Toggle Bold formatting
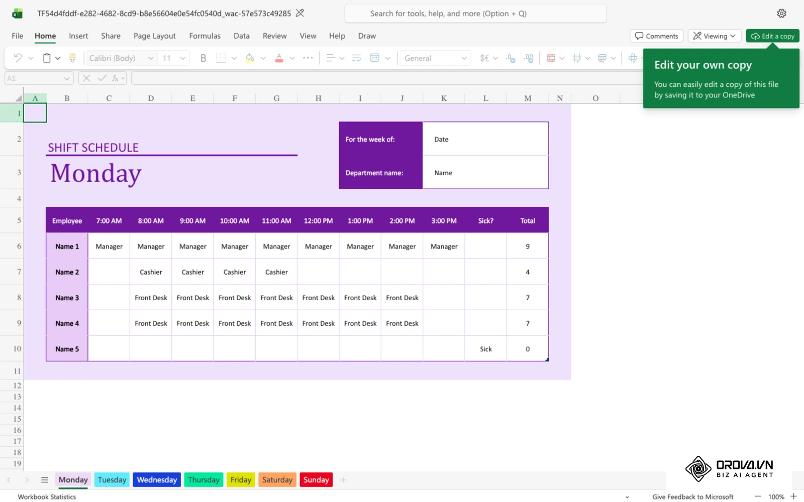Viewport: 804px width, 502px height. (x=203, y=58)
